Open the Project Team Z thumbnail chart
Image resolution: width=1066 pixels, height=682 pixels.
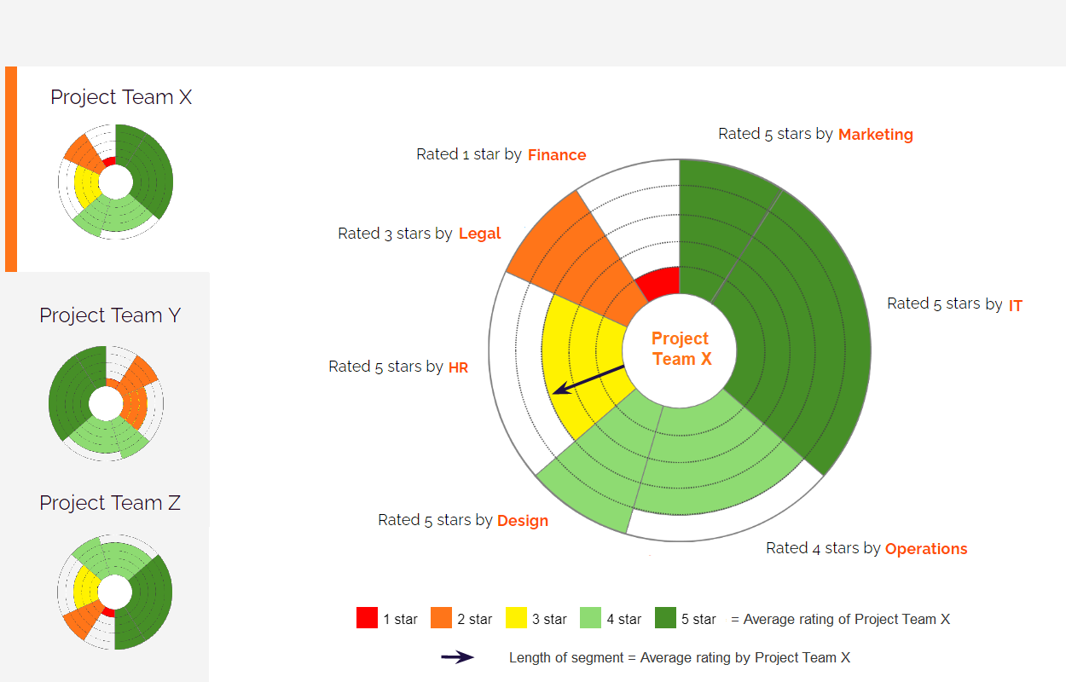click(x=115, y=592)
